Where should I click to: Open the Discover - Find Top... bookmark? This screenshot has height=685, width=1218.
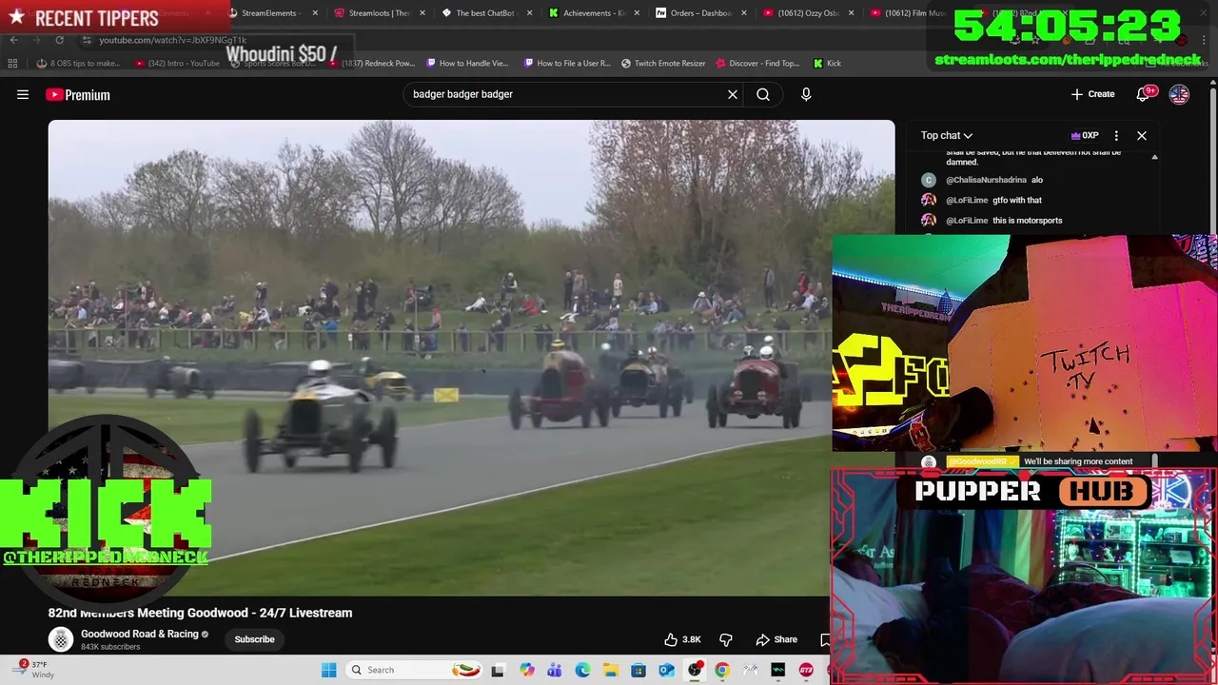click(x=758, y=63)
